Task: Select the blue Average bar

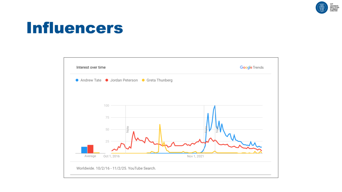Action: [x=84, y=150]
